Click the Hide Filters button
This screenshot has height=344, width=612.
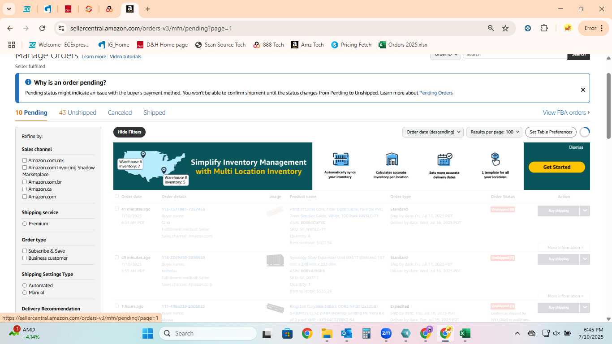tap(129, 132)
